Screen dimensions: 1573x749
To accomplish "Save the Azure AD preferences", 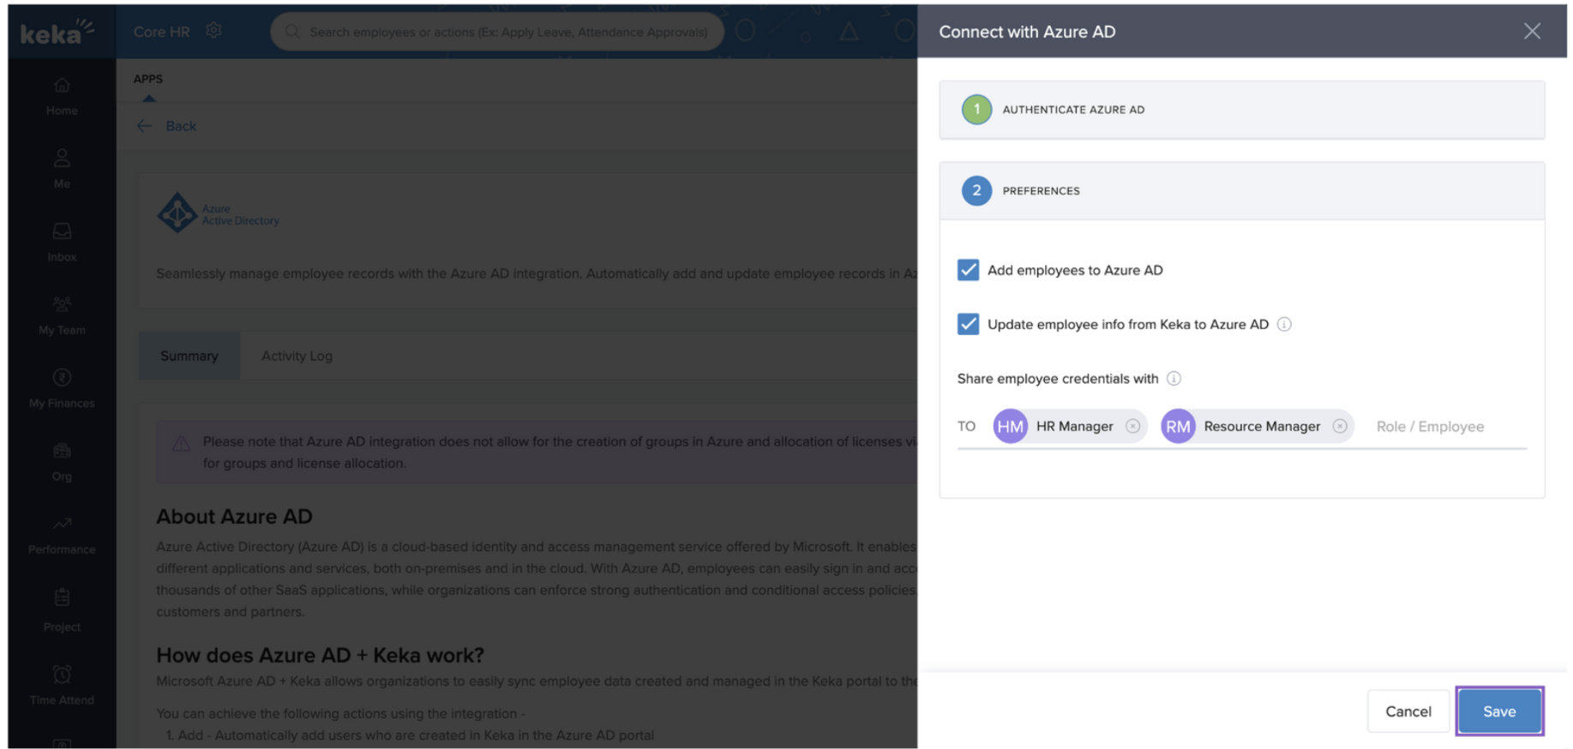I will click(x=1498, y=711).
